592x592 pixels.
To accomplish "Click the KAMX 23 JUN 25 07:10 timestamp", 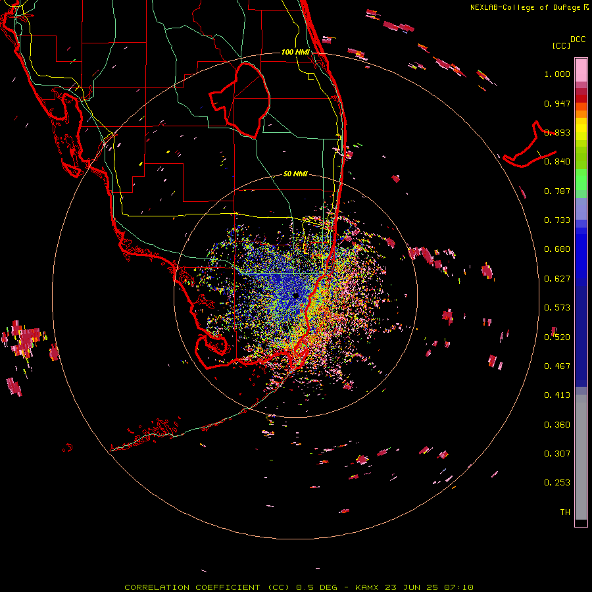I will 414,587.
